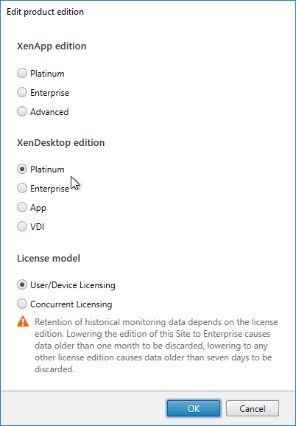This screenshot has height=426, width=296.
Task: Confirm changes with the OK button
Action: click(x=194, y=408)
